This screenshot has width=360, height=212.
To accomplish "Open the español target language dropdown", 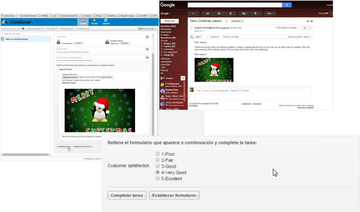I will (x=215, y=37).
